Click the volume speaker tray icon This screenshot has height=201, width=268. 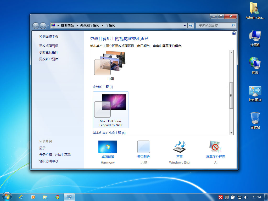tap(246, 197)
